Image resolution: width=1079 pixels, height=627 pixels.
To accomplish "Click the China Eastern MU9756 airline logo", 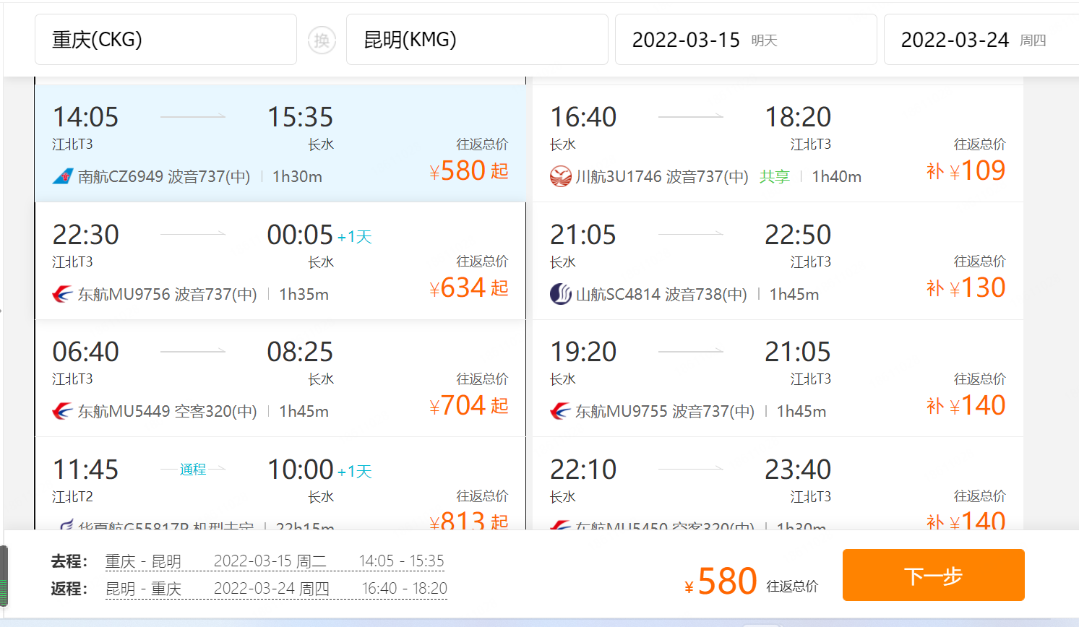I will pos(63,294).
